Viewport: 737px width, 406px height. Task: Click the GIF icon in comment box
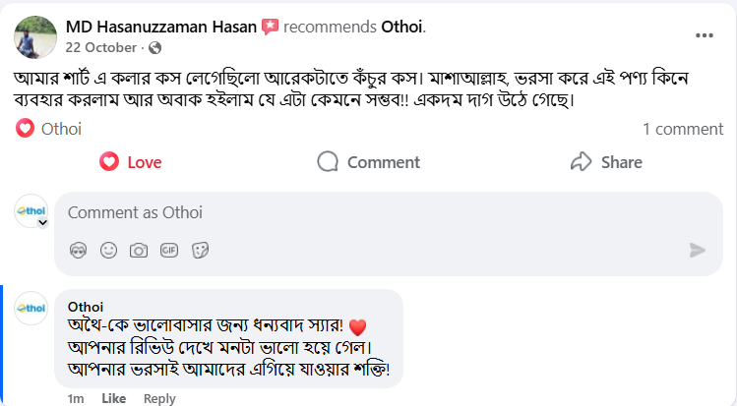(x=169, y=250)
